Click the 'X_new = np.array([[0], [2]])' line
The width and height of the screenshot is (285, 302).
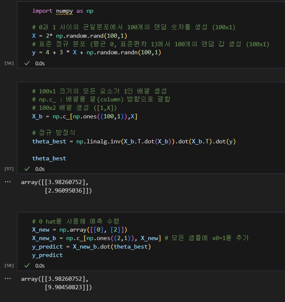tap(80, 230)
